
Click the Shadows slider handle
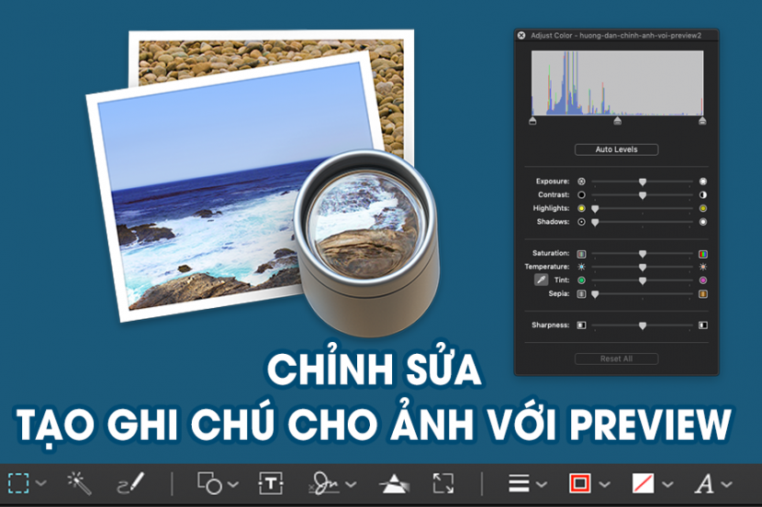(595, 223)
